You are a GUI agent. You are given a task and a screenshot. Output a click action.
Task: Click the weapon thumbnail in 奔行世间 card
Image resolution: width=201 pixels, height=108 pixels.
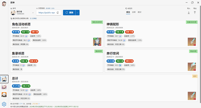(192, 67)
